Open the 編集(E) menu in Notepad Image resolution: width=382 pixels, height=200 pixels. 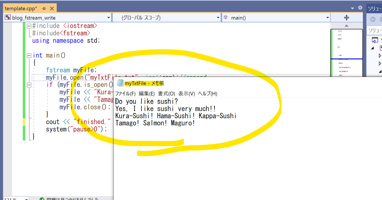(147, 94)
